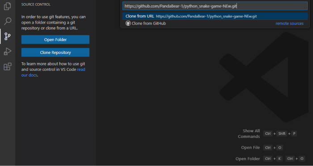Click the 'remote sources' link
Image resolution: width=313 pixels, height=166 pixels.
click(x=289, y=24)
